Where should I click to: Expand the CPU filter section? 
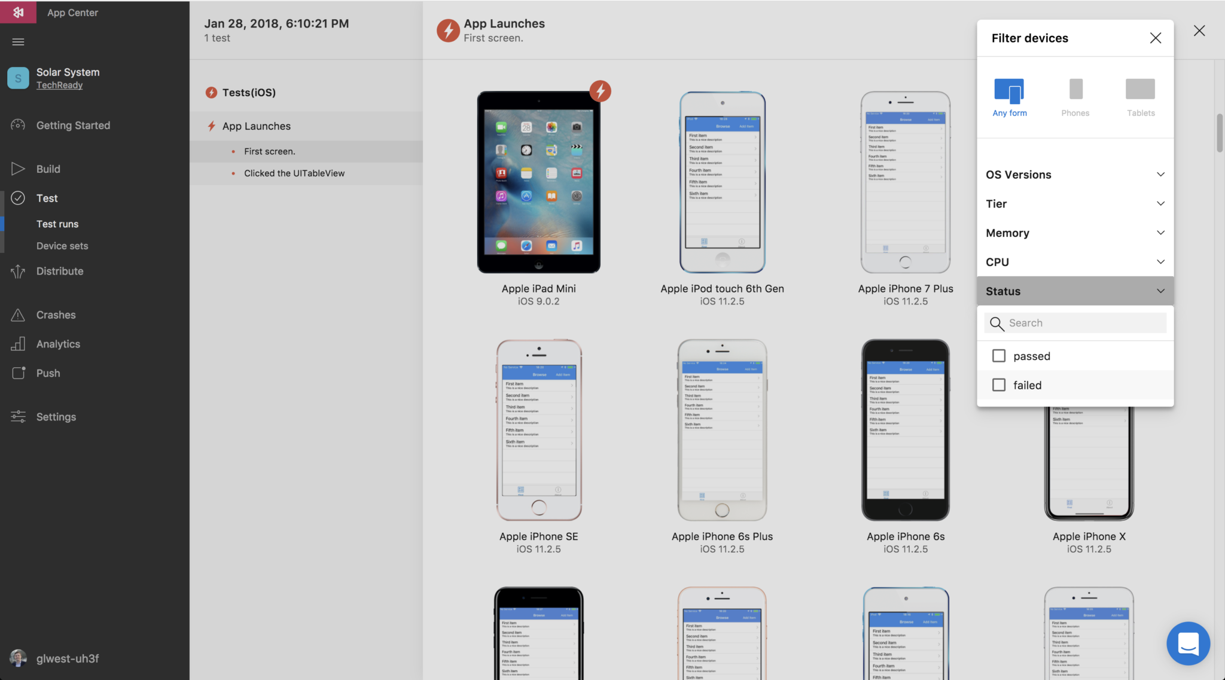point(1075,262)
